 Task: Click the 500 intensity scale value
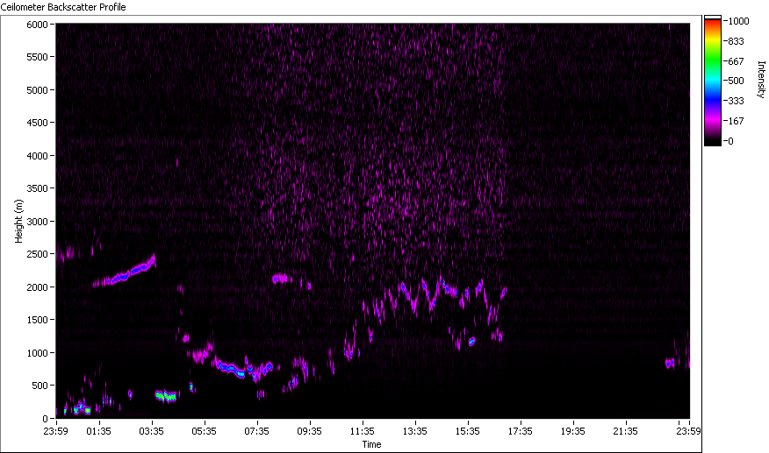click(737, 81)
